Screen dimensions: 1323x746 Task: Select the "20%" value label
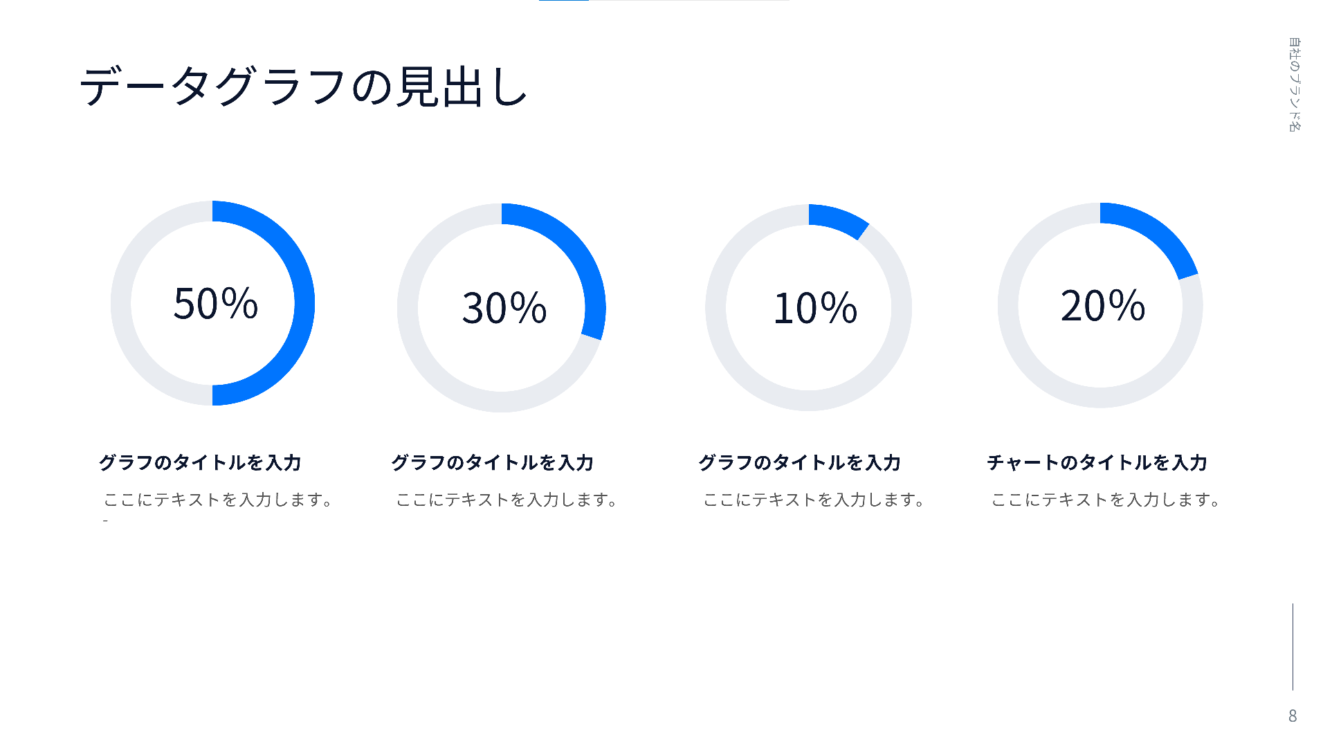pos(1102,305)
